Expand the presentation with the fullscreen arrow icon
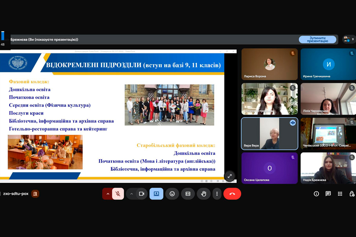The height and width of the screenshot is (237, 356). point(229,176)
